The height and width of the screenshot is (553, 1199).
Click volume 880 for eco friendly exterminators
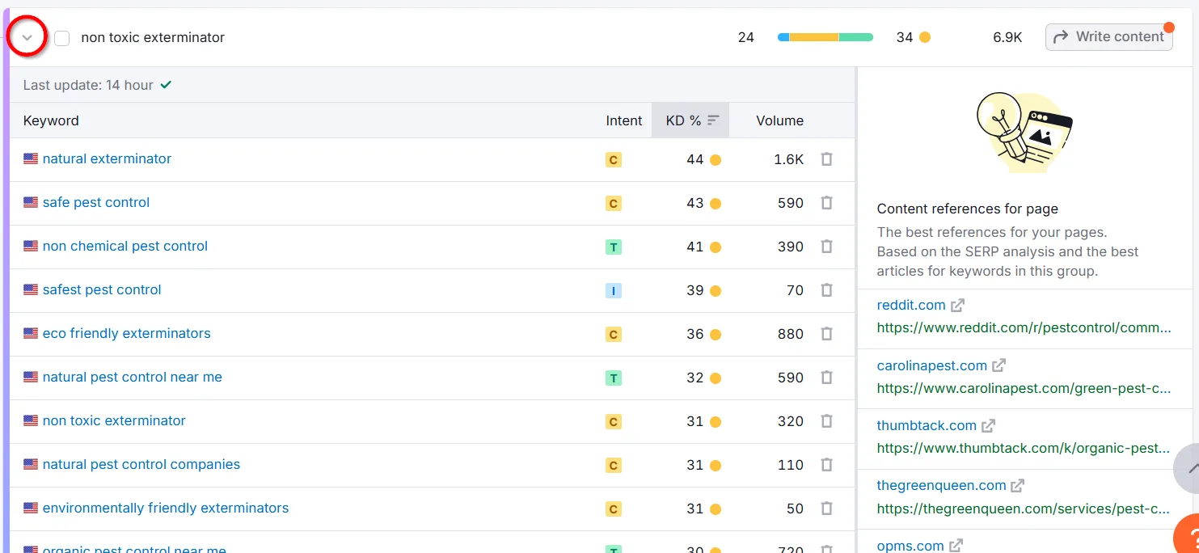(791, 334)
